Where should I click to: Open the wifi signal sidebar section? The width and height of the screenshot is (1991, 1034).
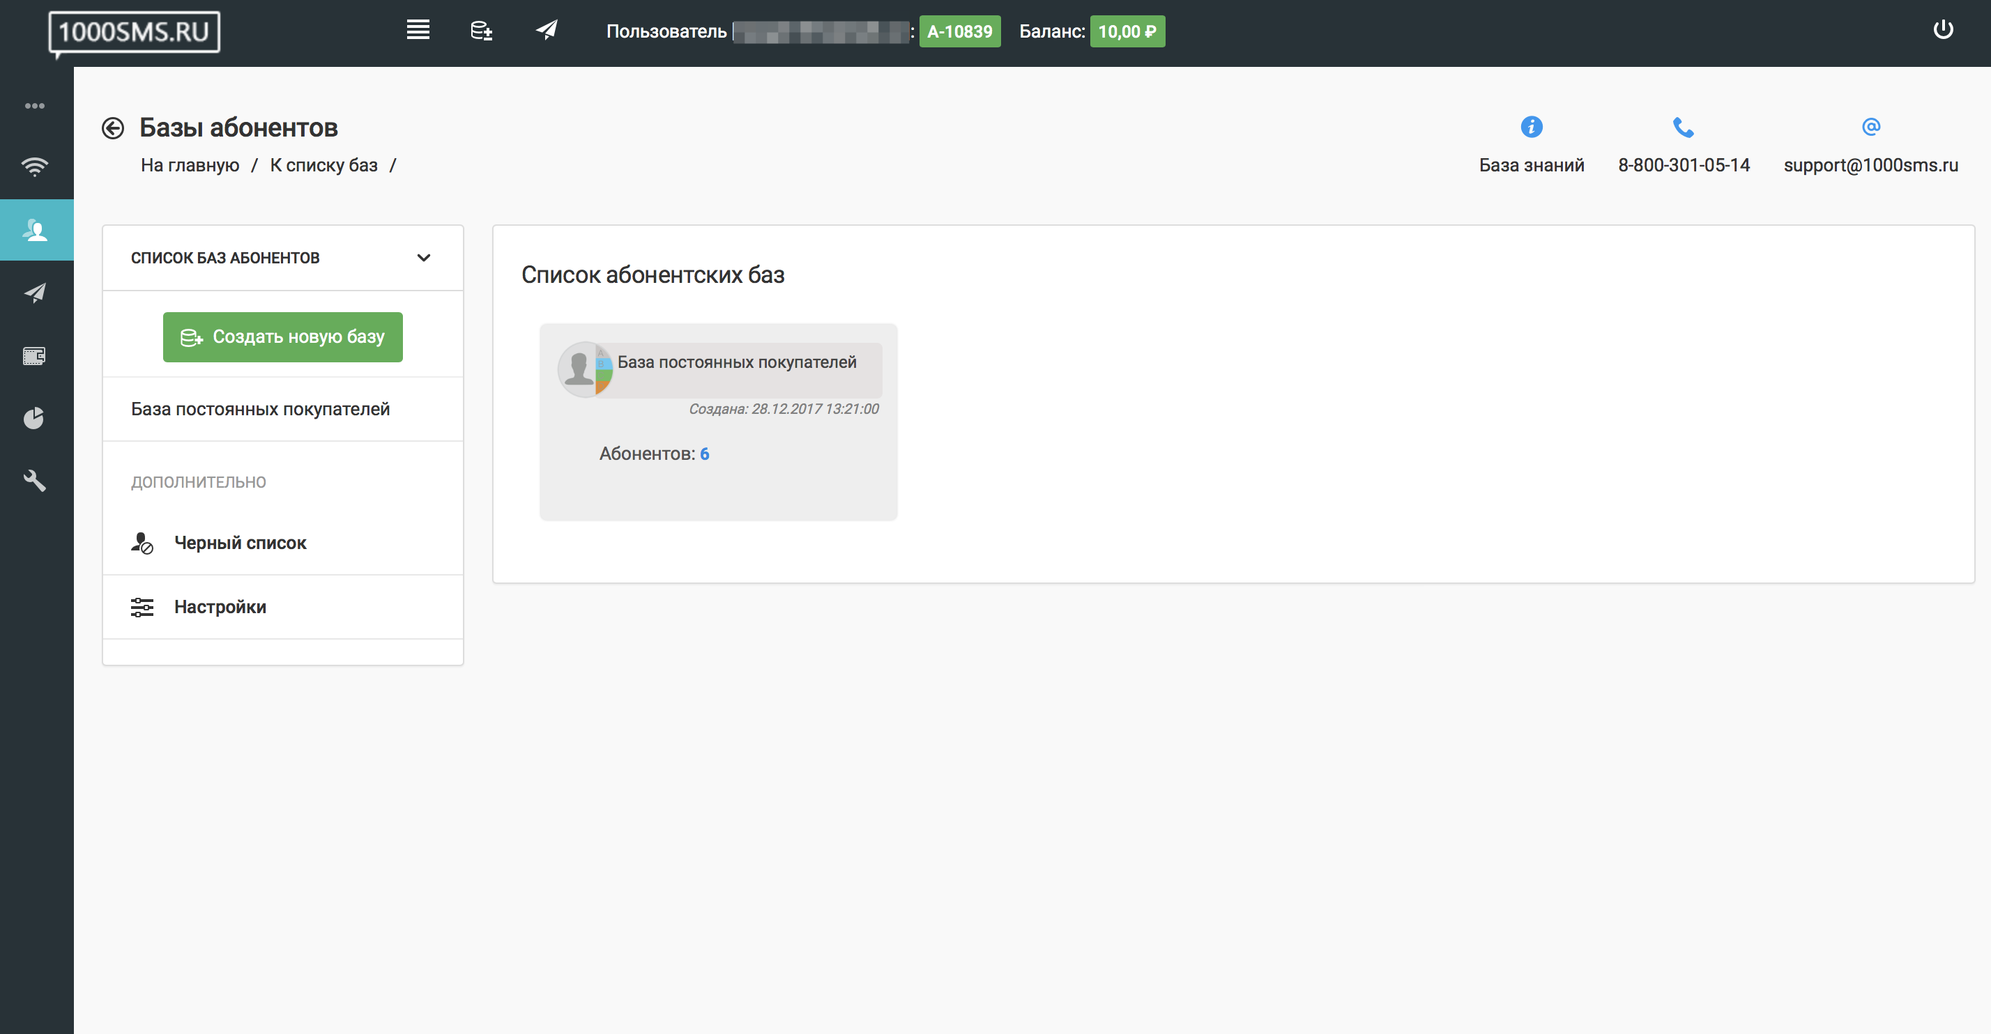point(35,166)
